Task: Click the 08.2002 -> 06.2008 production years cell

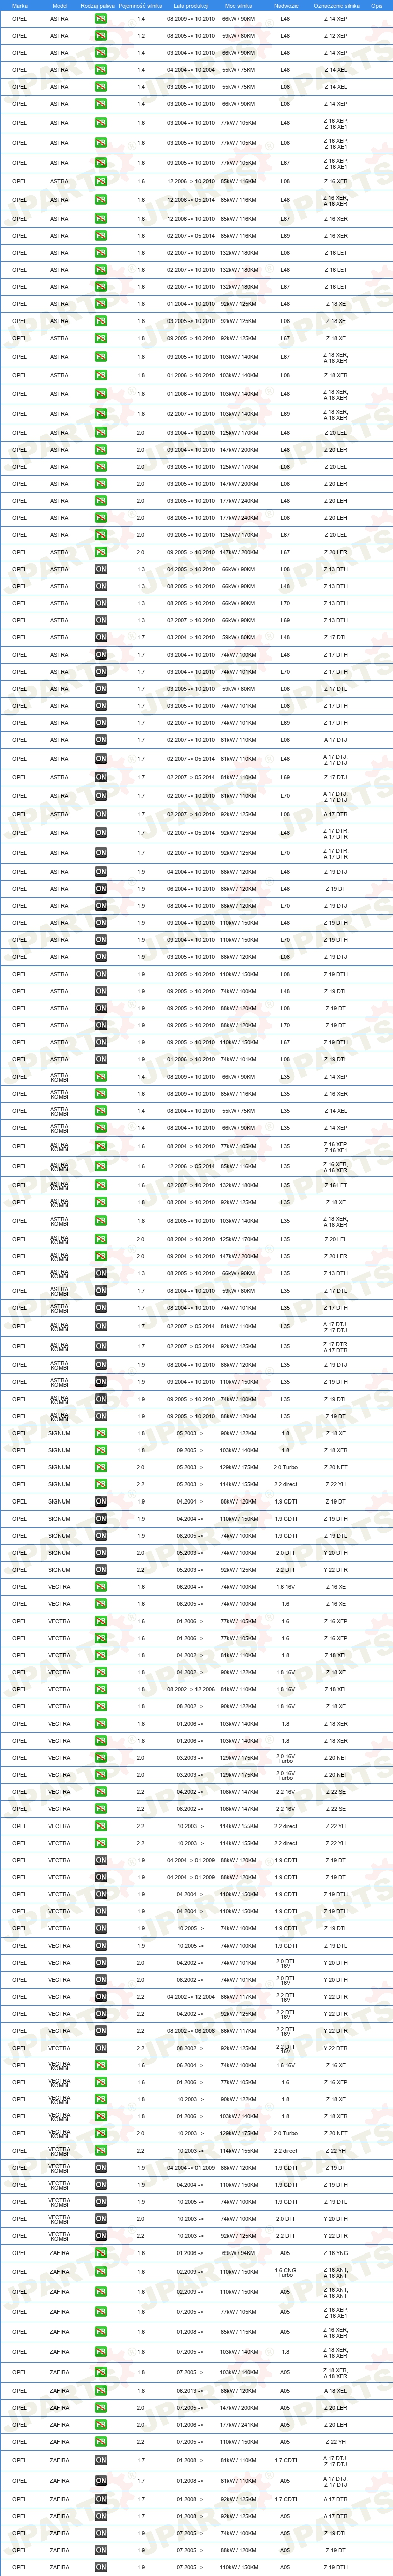Action: coord(190,2030)
